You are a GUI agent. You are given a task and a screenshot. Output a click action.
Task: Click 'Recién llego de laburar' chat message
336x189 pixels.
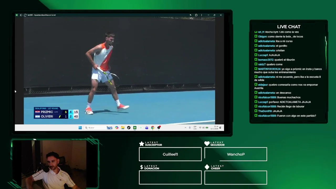click(x=291, y=106)
